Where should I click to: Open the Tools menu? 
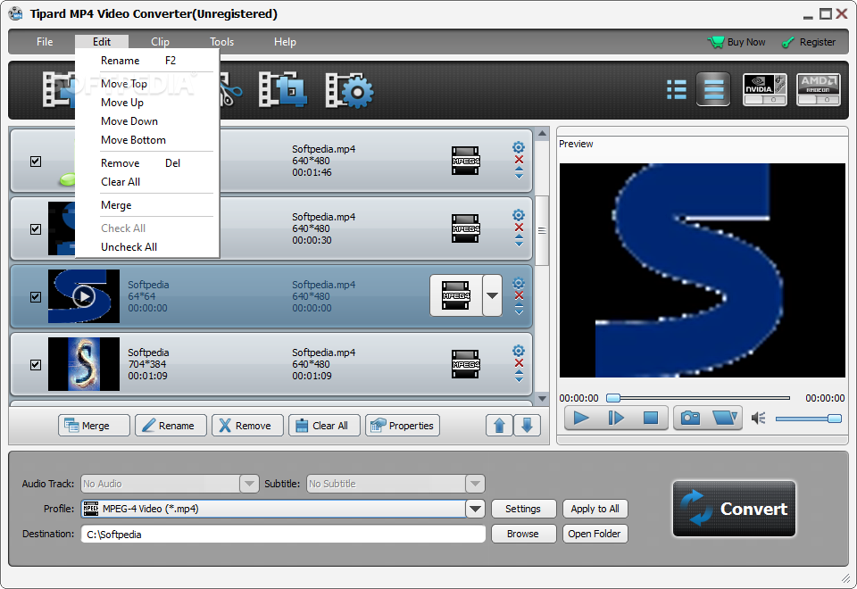point(222,42)
